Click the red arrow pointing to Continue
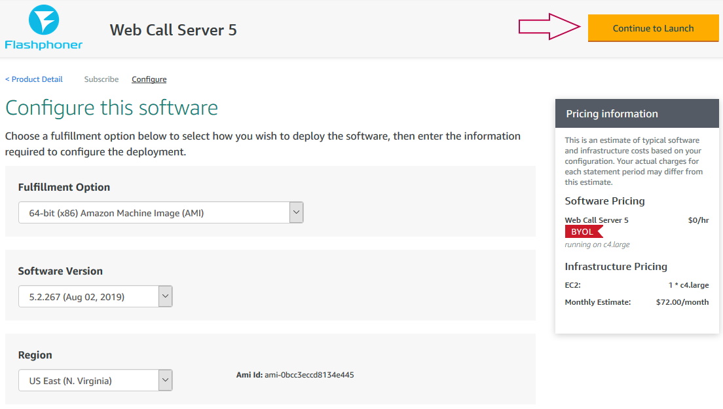Screen dimensions: 723x409 pyautogui.click(x=550, y=27)
